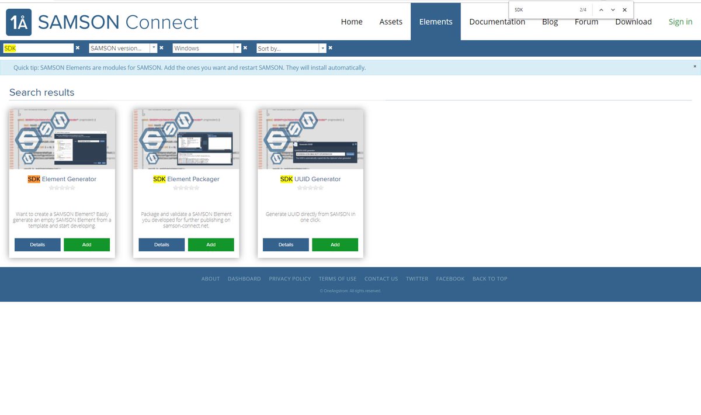View Details for SDK UUID Generator
701x415 pixels.
point(286,245)
